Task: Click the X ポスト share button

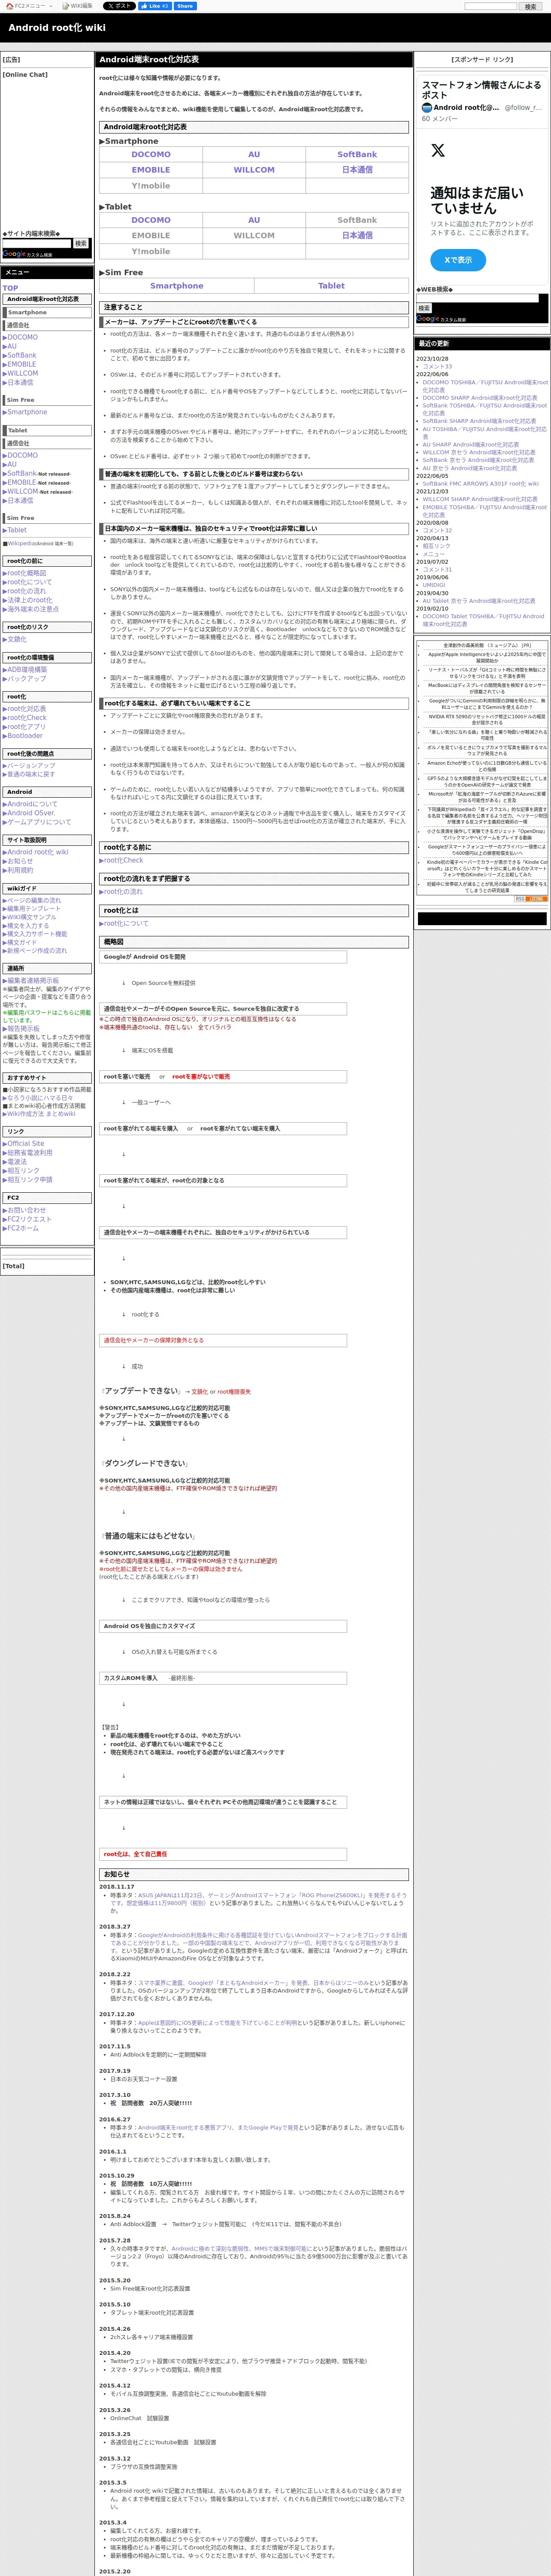Action: [118, 6]
